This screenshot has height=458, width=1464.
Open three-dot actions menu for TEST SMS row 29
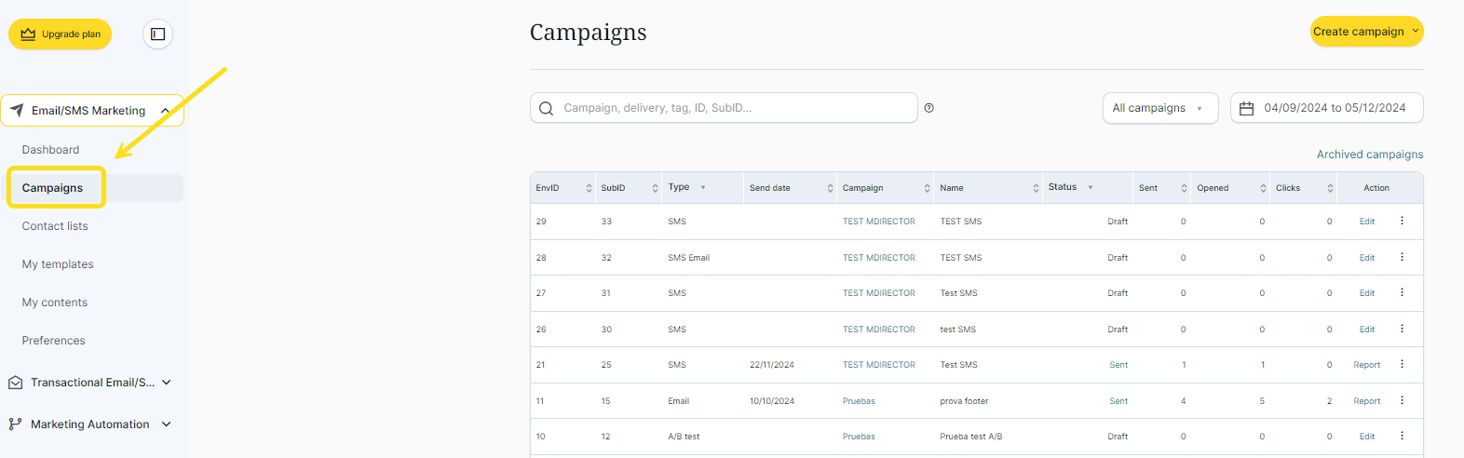coord(1402,222)
